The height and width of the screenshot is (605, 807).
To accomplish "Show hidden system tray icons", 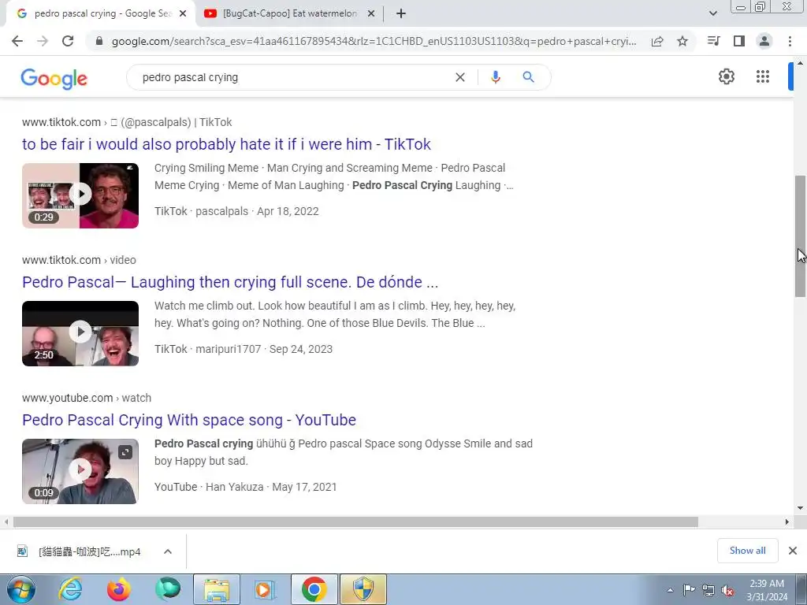I will 670,590.
